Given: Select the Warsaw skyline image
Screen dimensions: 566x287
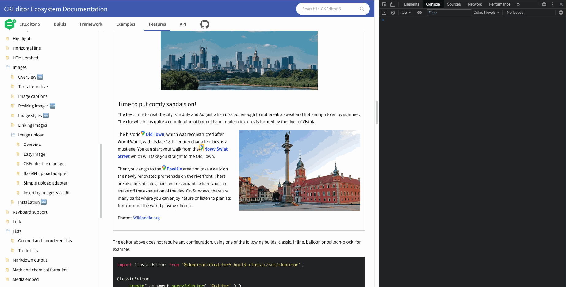Looking at the screenshot, I should [x=239, y=61].
